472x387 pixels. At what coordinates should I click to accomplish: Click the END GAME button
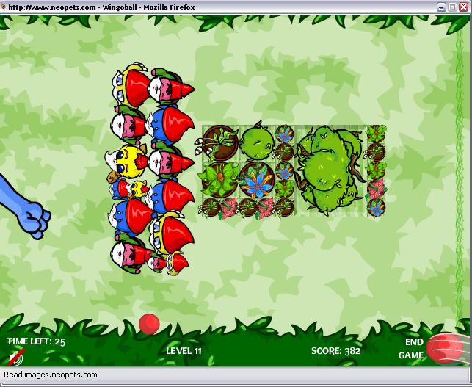pos(413,349)
